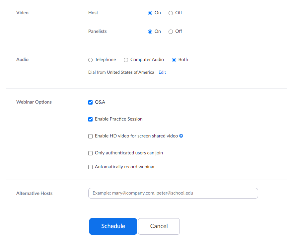Click the HD video help question-mark icon

[181, 136]
